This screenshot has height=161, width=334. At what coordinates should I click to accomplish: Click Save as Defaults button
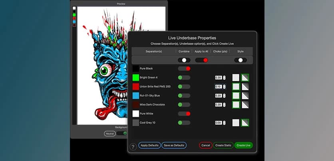[x=174, y=145]
